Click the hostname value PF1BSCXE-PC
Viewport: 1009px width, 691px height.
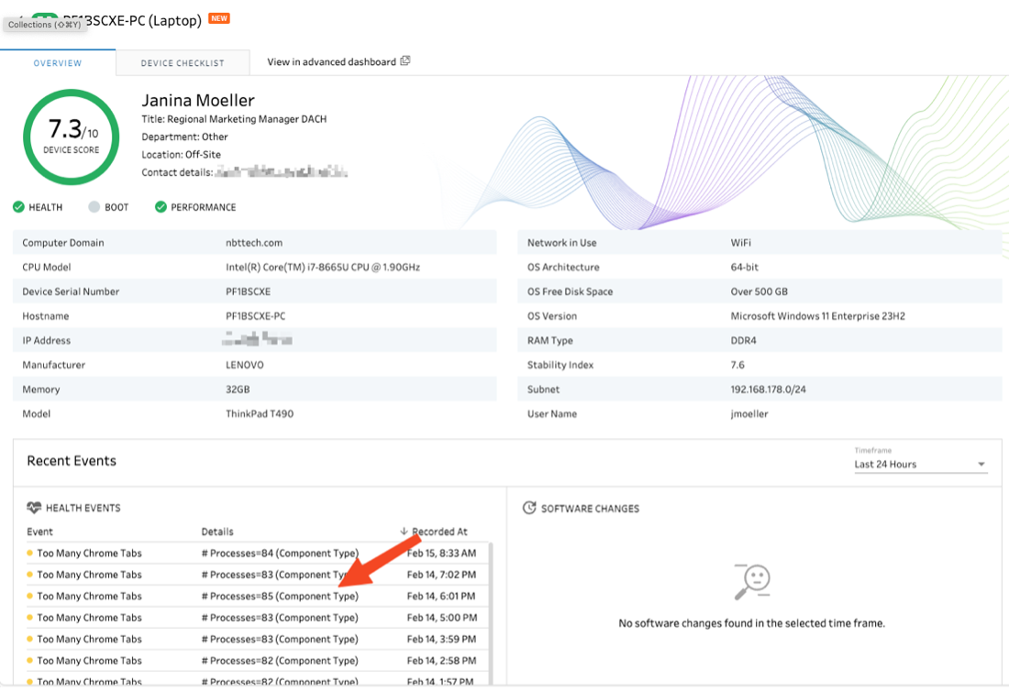tap(256, 316)
